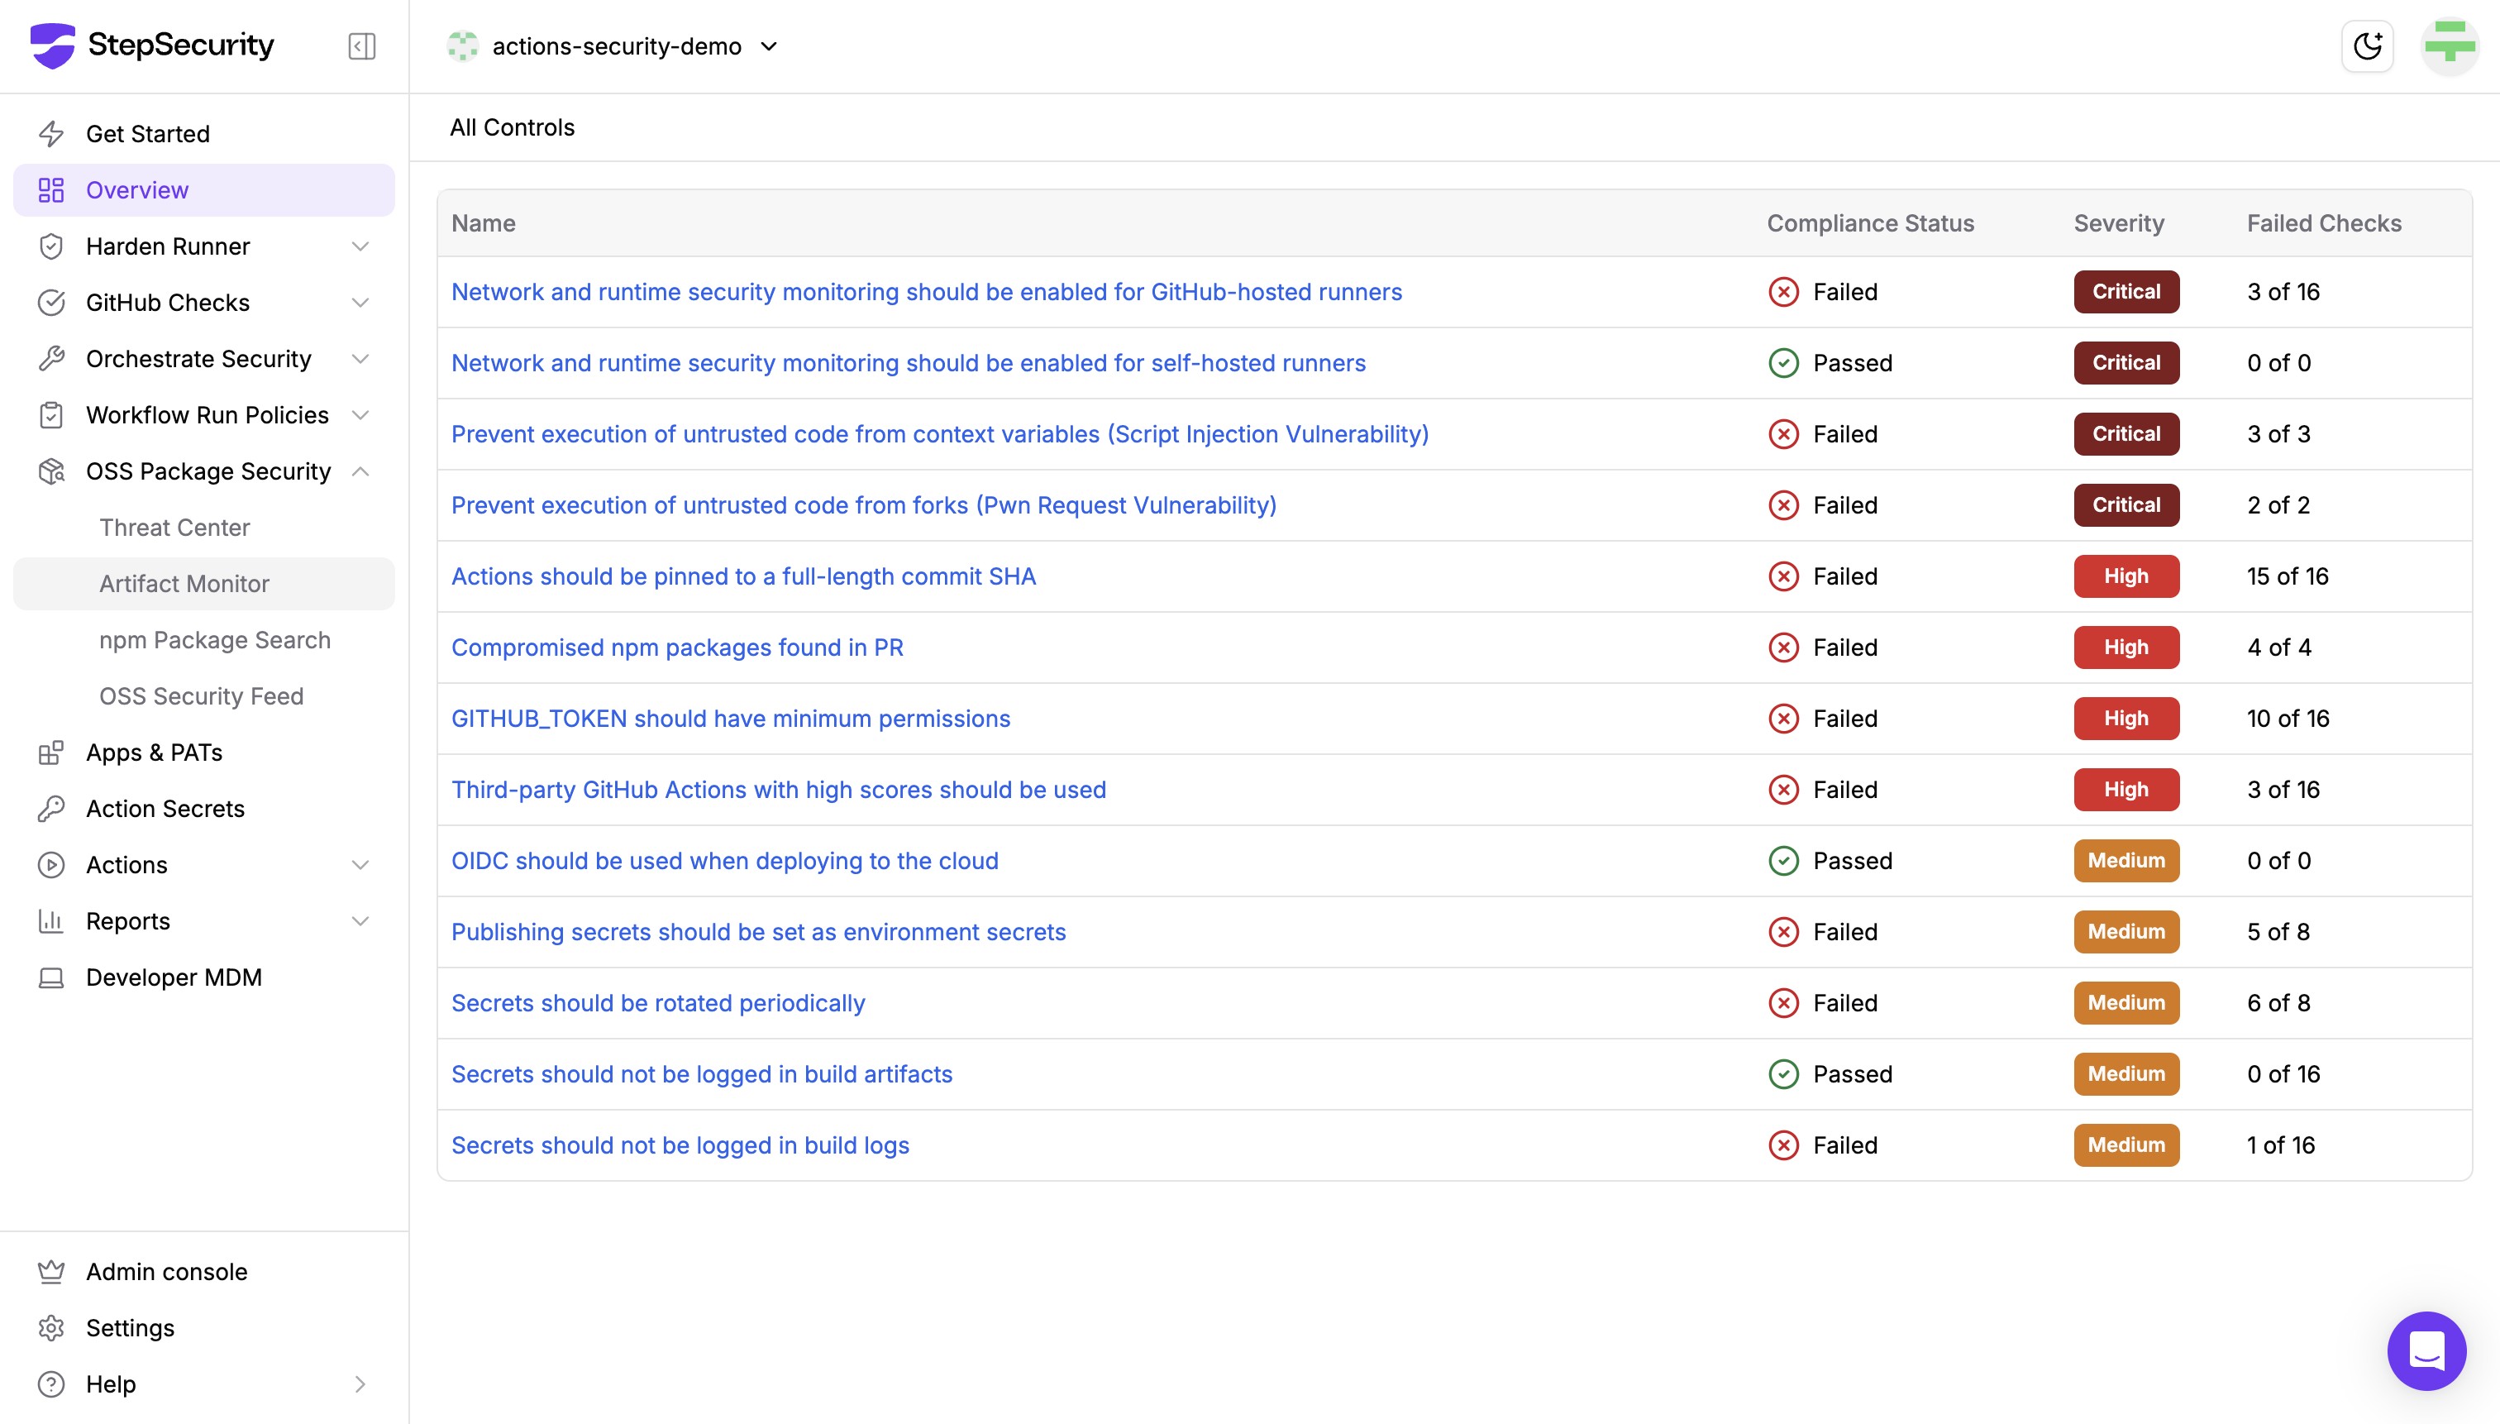Sort by the Failed Checks column header
The width and height of the screenshot is (2500, 1424).
pos(2323,223)
